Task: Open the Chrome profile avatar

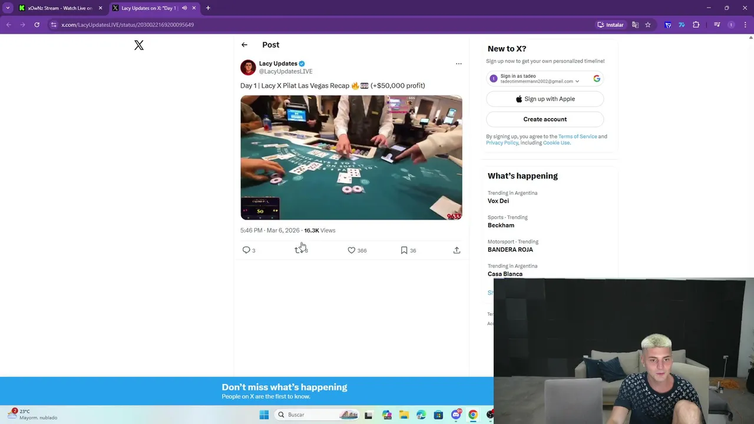Action: [731, 25]
